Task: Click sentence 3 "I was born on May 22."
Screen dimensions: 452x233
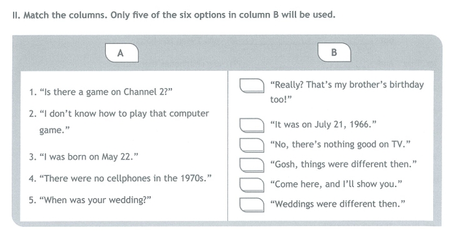Action: click(84, 157)
